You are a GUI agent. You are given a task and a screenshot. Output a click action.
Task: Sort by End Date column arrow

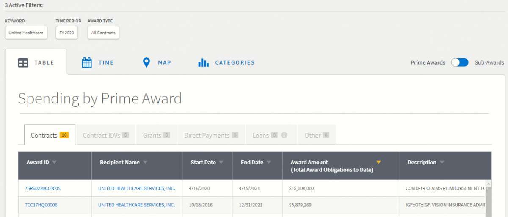[x=268, y=163]
